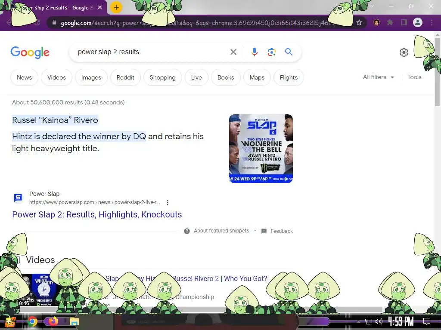This screenshot has height=330, width=441.
Task: Open more options for the Power Slap result
Action: tap(168, 202)
